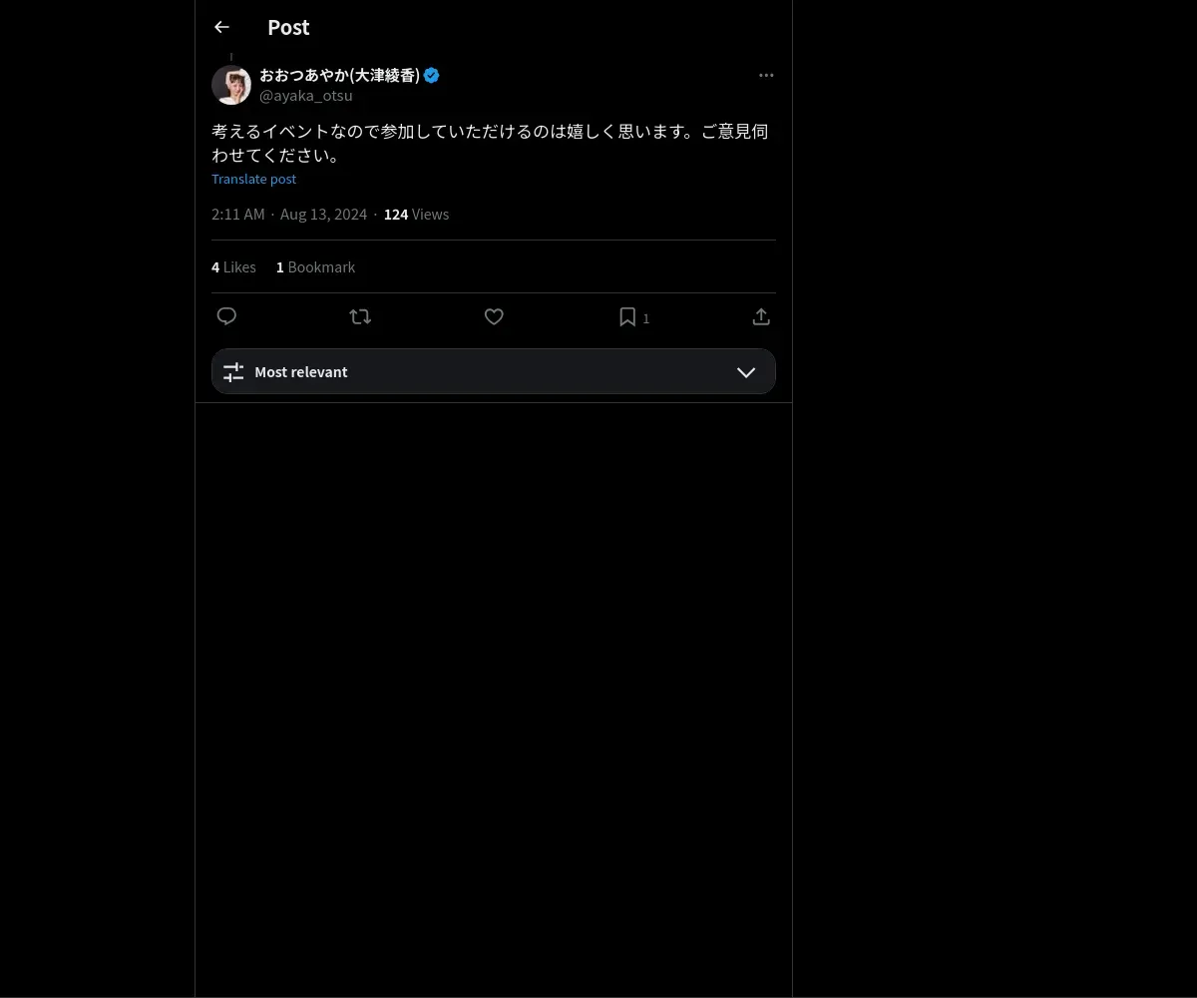
Task: Click the blue verified badge
Action: (x=432, y=75)
